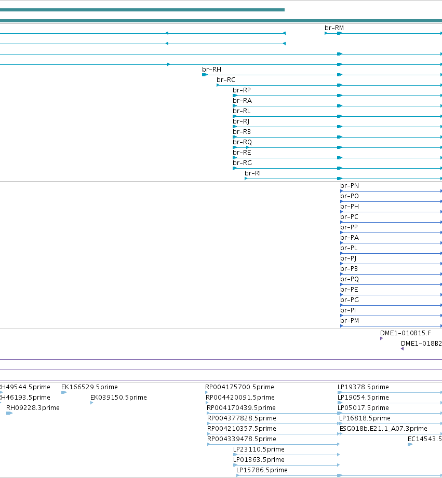Viewport: 442px width, 478px height.
Task: Select the RH49544.5prime EST label
Action: point(25,387)
